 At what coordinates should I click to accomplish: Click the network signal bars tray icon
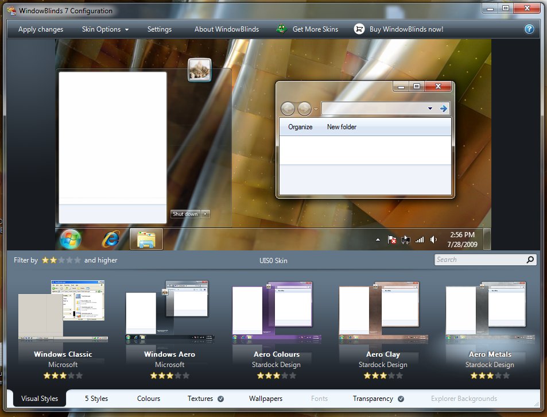pyautogui.click(x=420, y=240)
